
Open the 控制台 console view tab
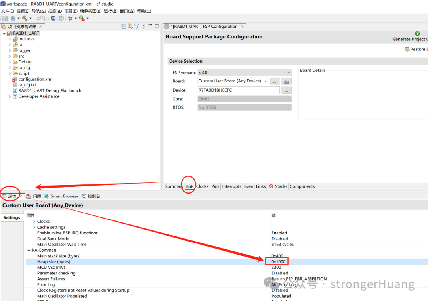[91, 196]
